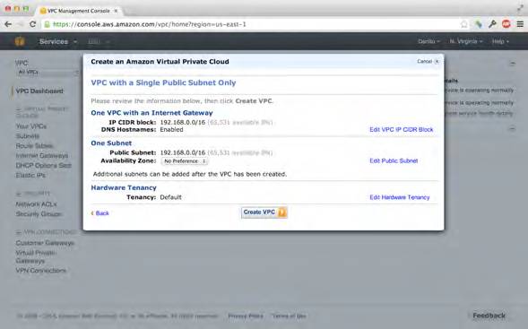The height and width of the screenshot is (329, 528).
Task: Open Elastic IPs in sidebar
Action: pos(30,175)
